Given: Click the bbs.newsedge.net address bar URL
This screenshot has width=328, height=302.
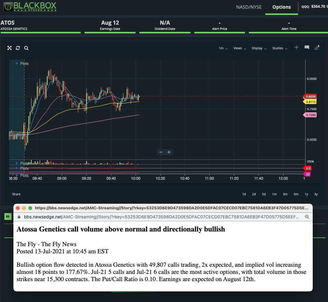Looking at the screenshot, I should pos(162,217).
